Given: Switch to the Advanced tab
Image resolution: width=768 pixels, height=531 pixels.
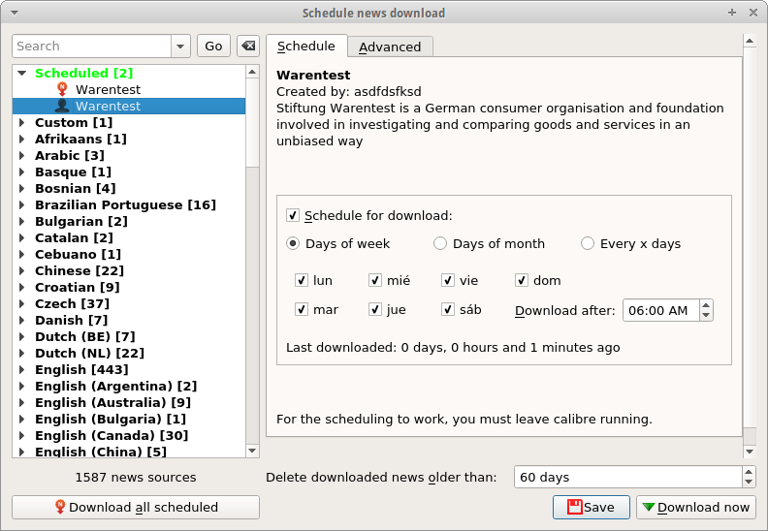Looking at the screenshot, I should (390, 47).
